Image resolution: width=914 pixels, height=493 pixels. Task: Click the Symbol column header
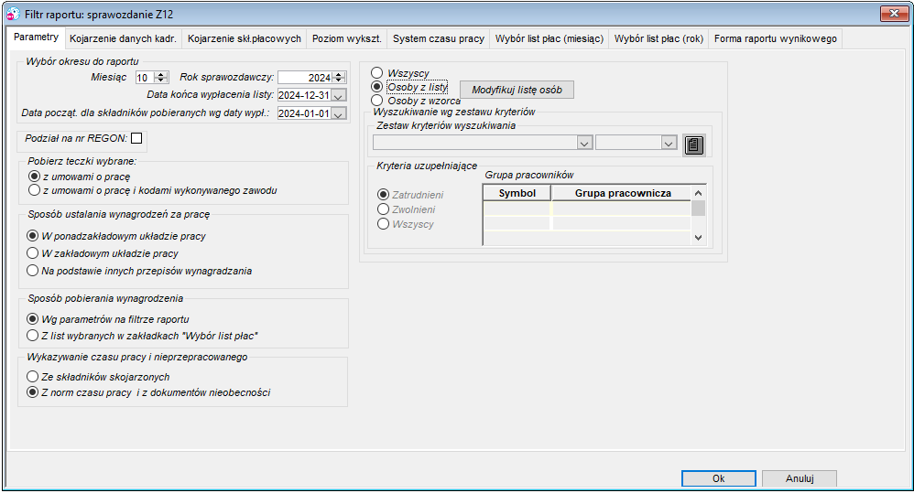point(517,193)
